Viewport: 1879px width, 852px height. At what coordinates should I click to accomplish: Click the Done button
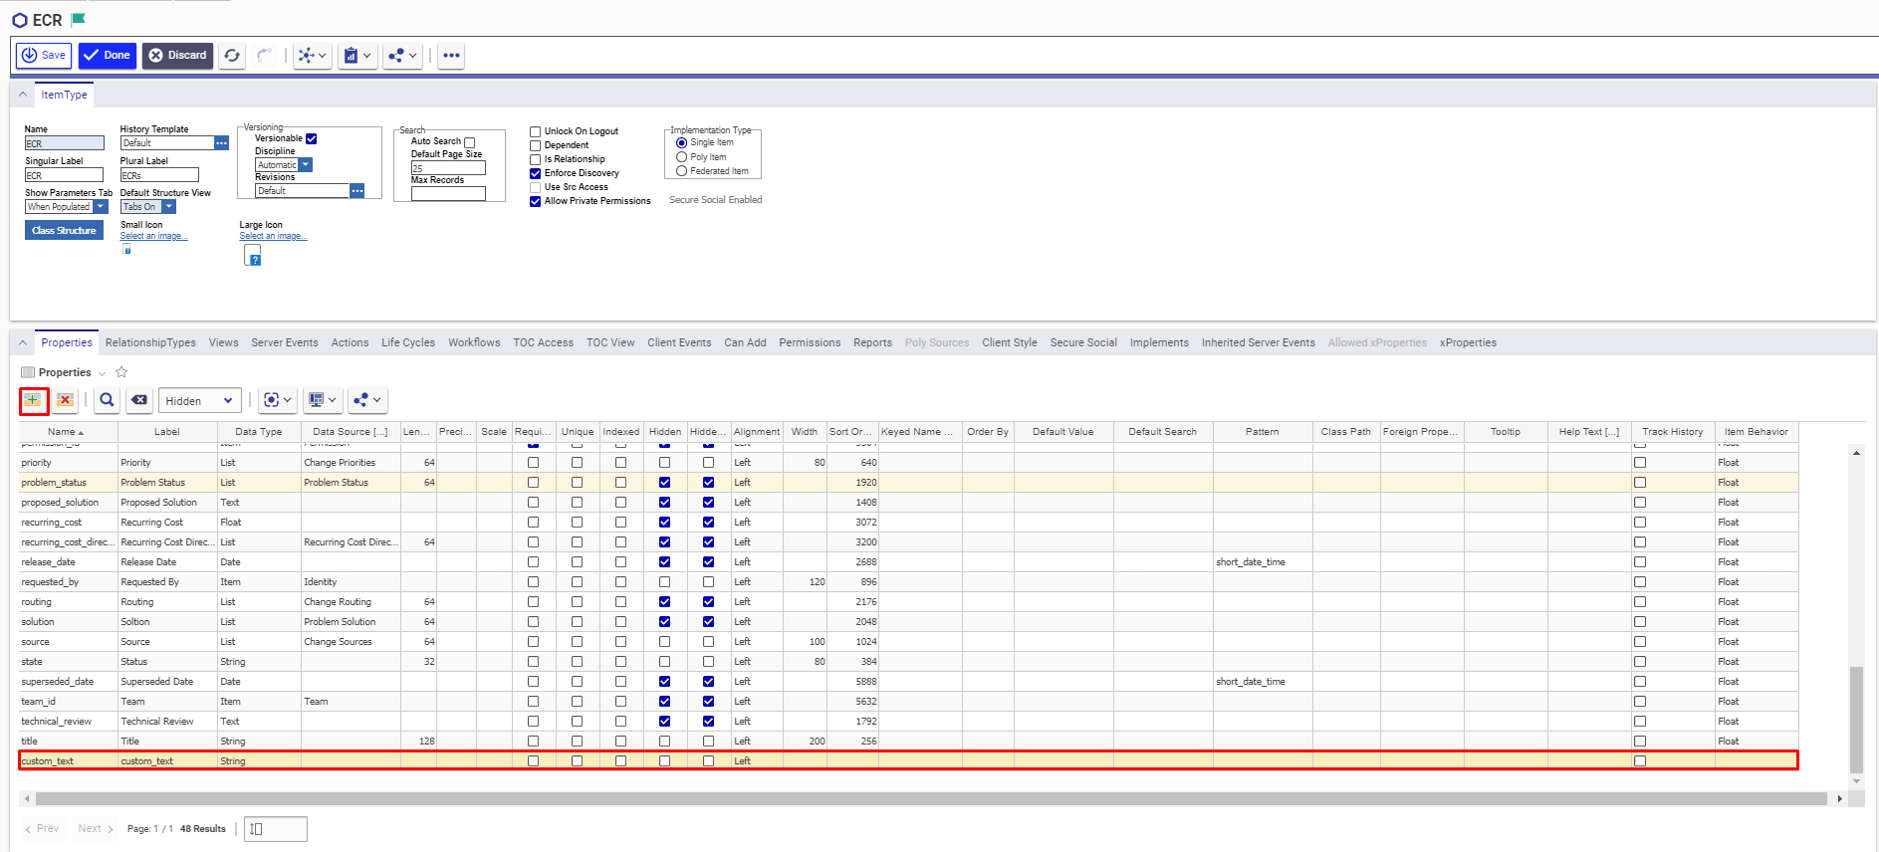[x=108, y=56]
